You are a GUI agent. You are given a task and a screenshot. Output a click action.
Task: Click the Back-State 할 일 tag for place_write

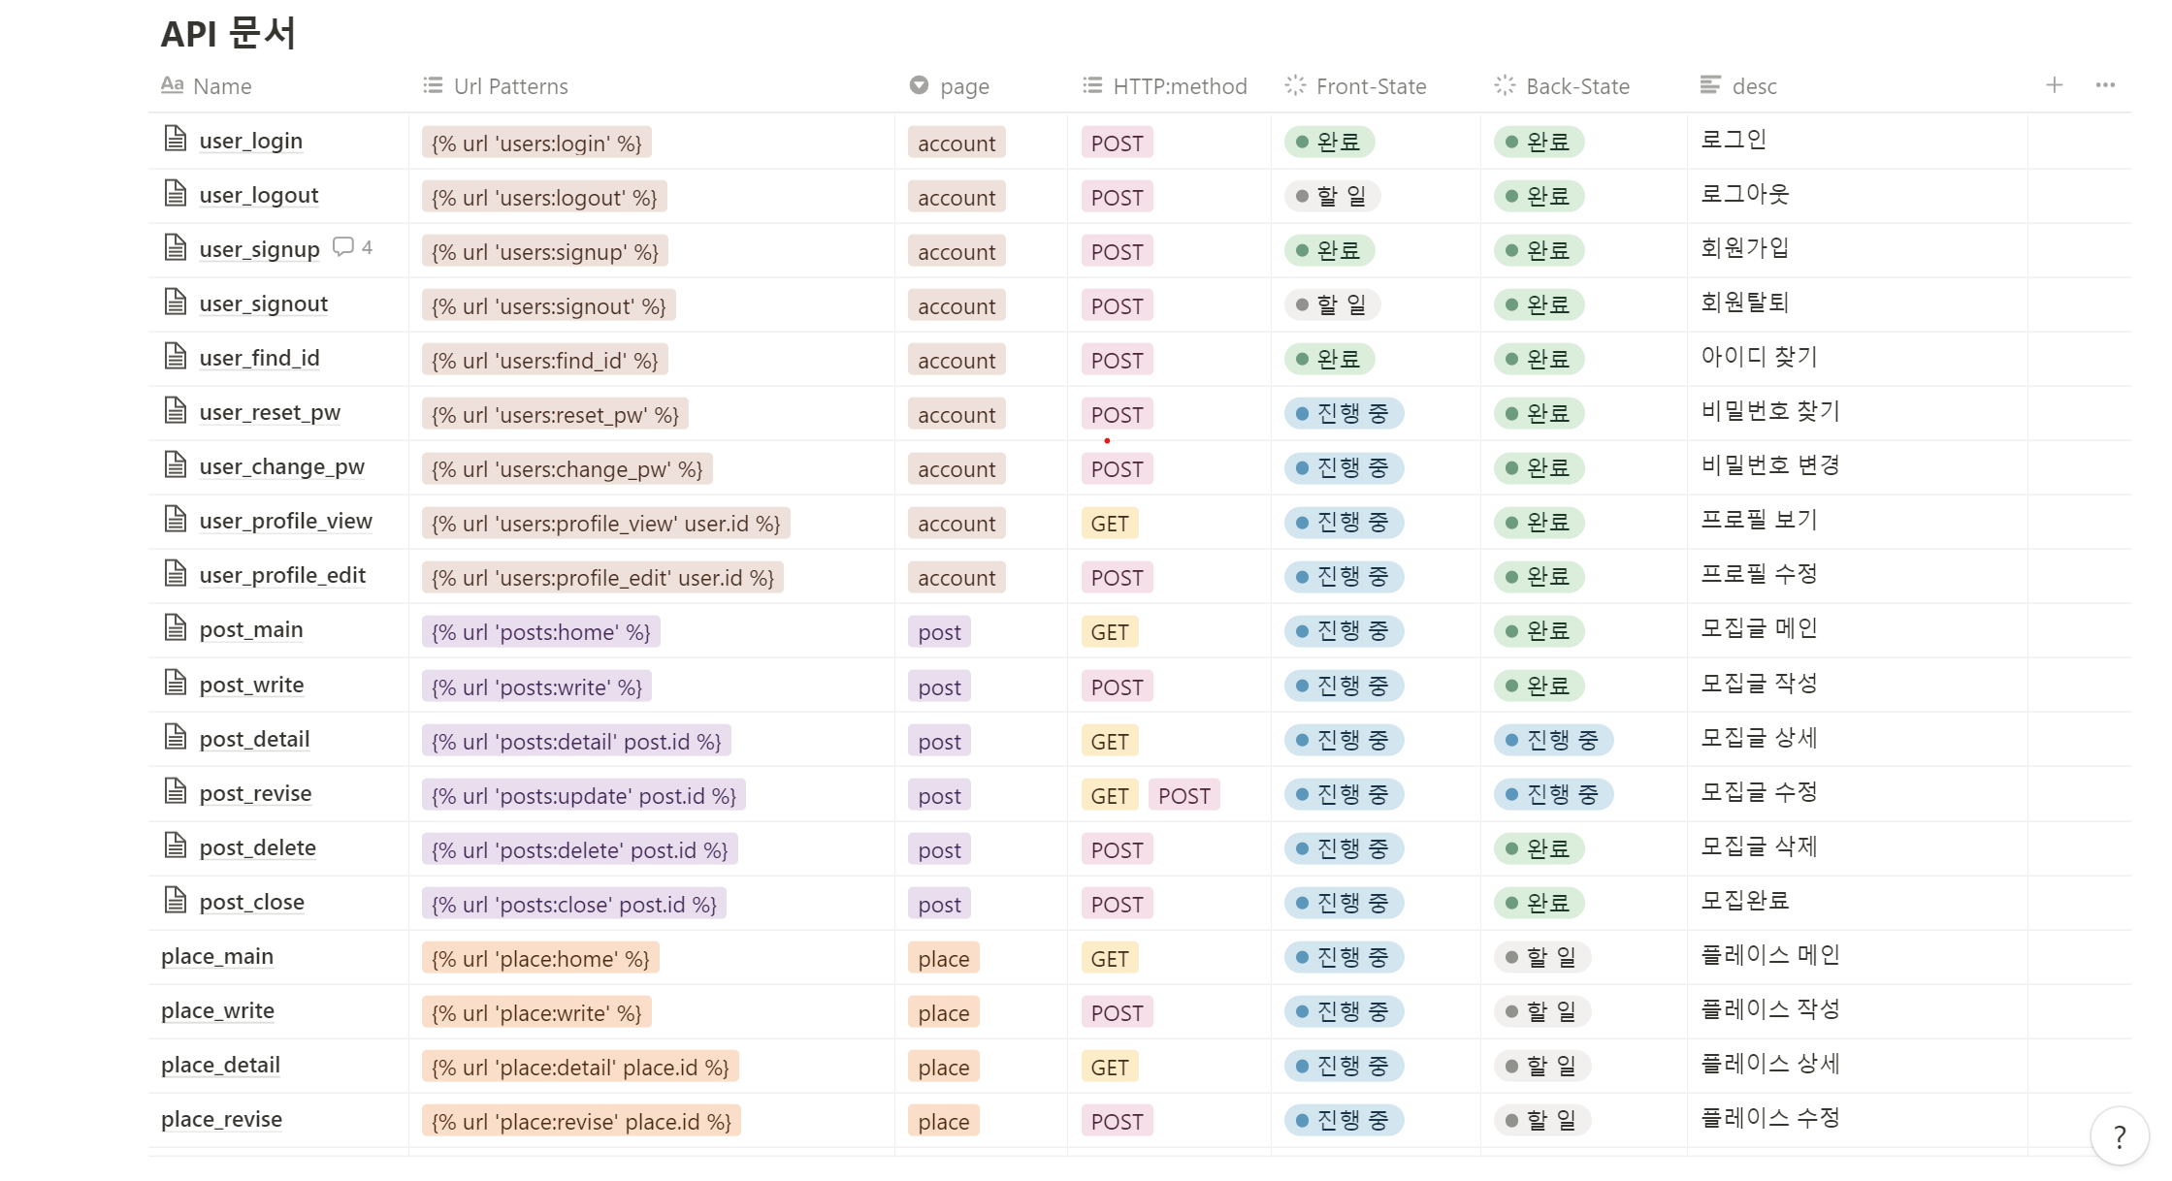click(1541, 1012)
